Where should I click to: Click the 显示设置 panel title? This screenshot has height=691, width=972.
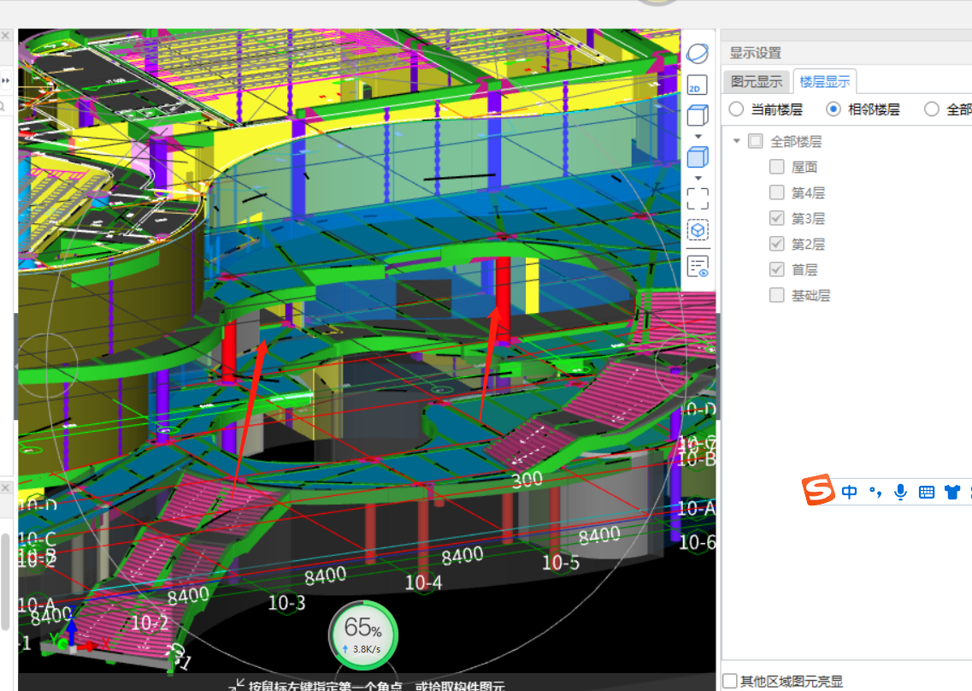(x=755, y=53)
